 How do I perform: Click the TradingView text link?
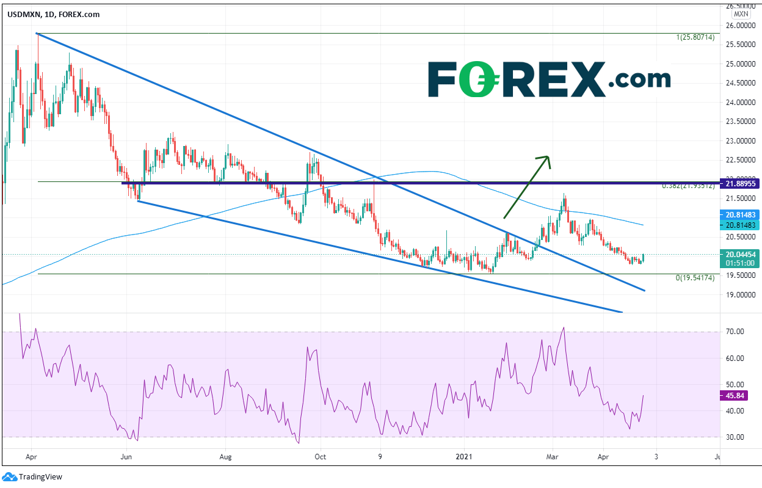(40, 477)
